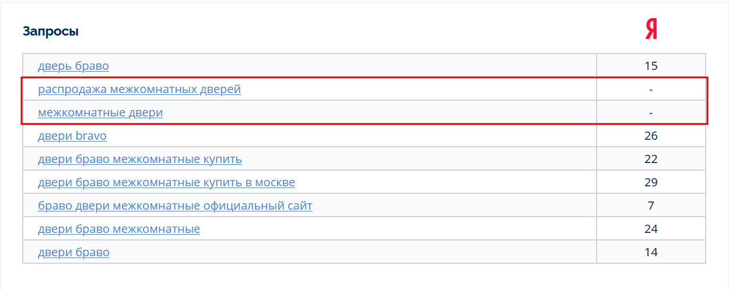
Task: Click dash cell in 'распродажа межкомнатных дверей' row
Action: pyautogui.click(x=651, y=89)
